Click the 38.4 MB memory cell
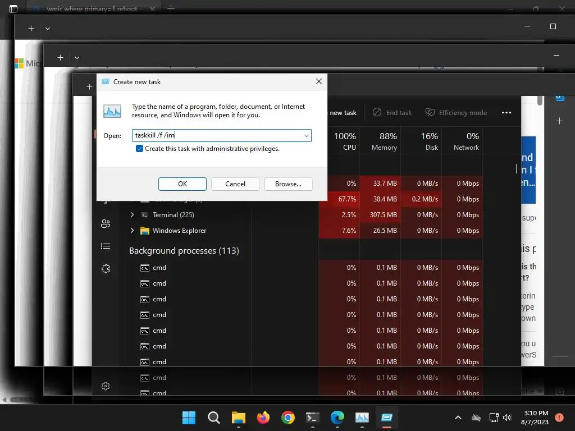 (380, 199)
